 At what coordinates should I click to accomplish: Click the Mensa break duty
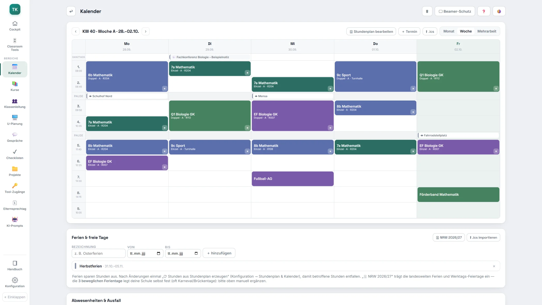point(293,96)
